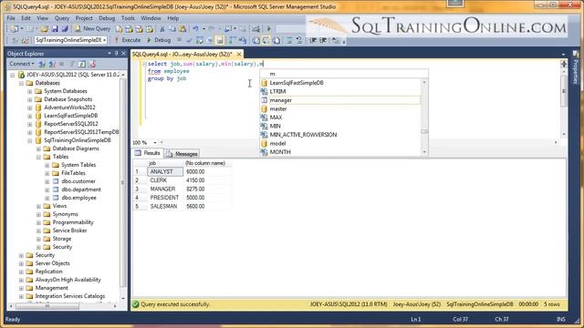The height and width of the screenshot is (328, 584).
Task: Expand the dbo.employee table node
Action: tap(47, 198)
